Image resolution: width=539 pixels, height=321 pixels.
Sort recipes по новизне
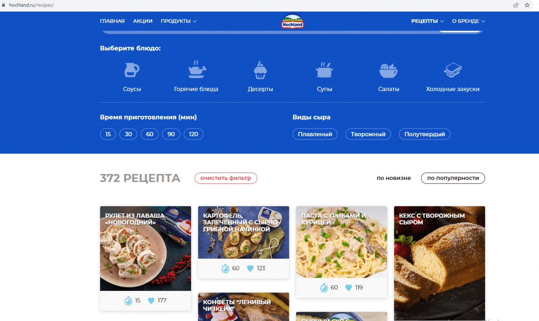point(394,178)
